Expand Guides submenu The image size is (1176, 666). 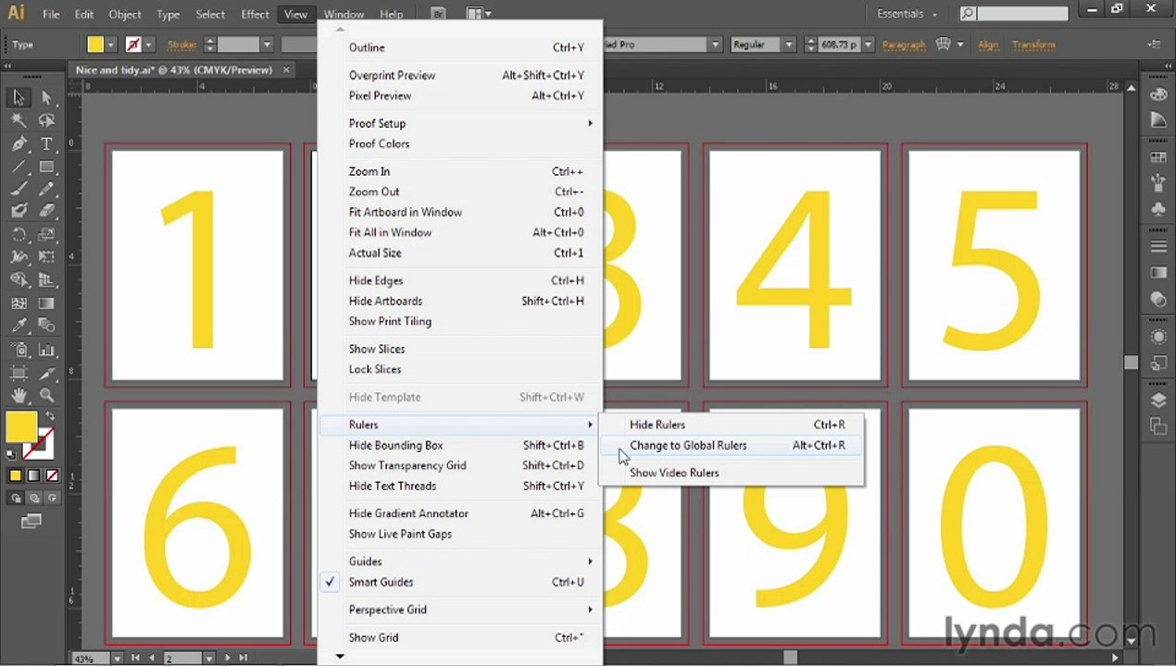460,561
